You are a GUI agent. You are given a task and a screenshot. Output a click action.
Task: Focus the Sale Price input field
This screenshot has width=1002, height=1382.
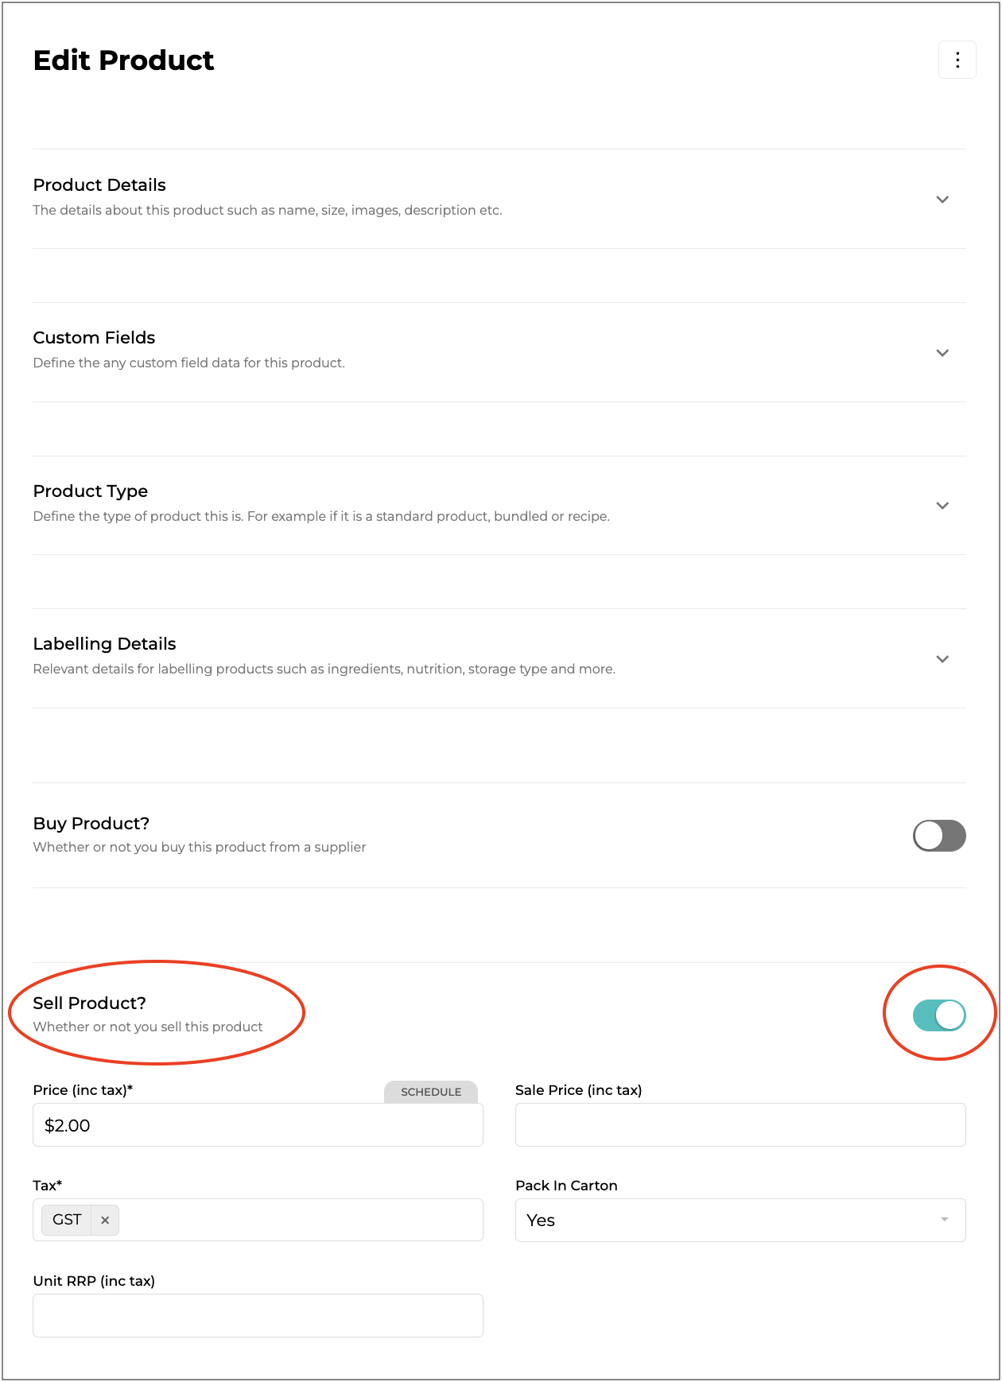point(740,1125)
